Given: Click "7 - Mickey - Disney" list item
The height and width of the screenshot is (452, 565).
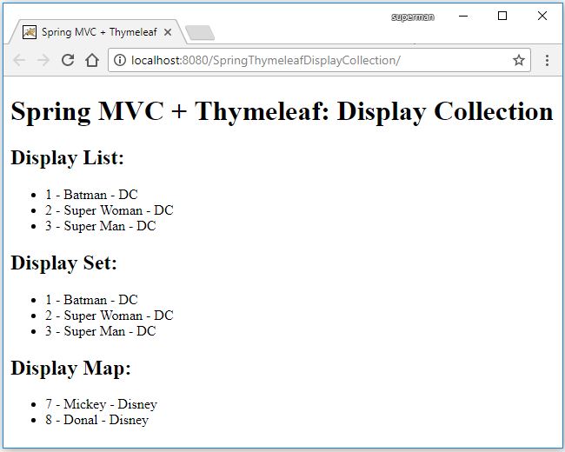Looking at the screenshot, I should point(101,404).
